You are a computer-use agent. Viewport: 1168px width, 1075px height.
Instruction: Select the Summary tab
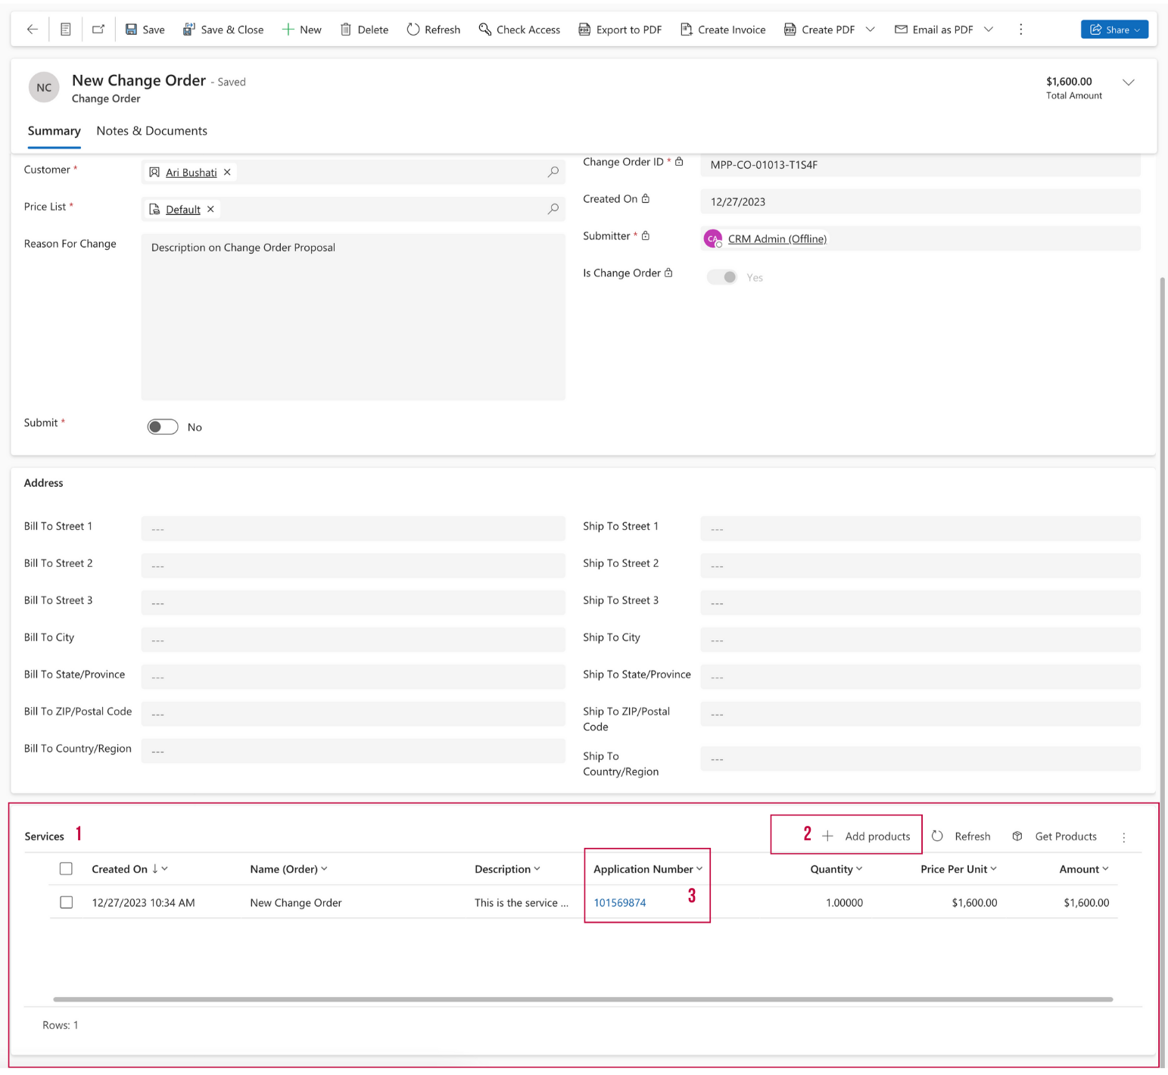54,131
